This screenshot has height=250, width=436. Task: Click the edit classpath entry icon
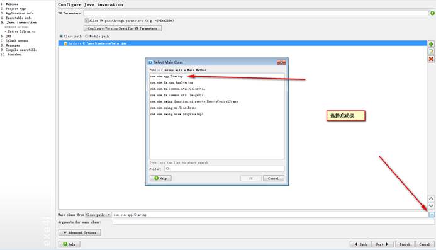pos(431,52)
